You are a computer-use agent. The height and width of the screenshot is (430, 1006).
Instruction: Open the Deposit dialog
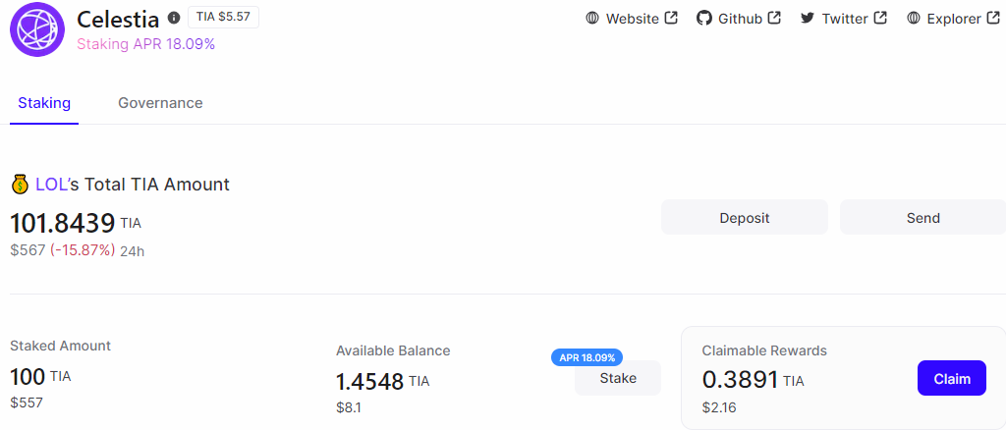(x=745, y=217)
